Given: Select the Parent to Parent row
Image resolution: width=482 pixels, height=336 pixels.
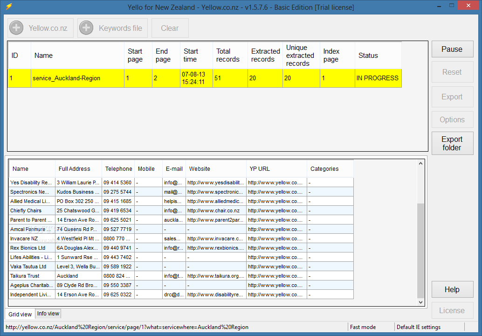Looking at the screenshot, I should [x=181, y=220].
